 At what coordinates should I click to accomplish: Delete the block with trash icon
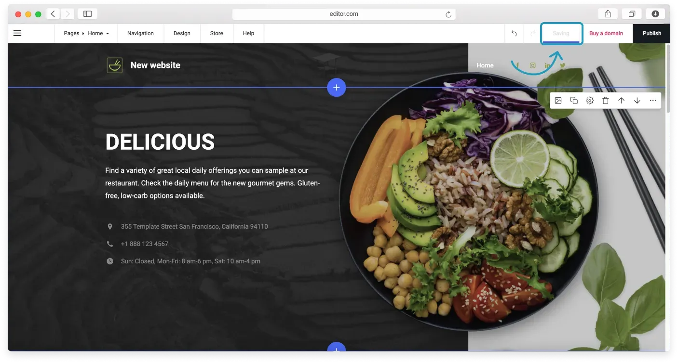[x=606, y=101]
